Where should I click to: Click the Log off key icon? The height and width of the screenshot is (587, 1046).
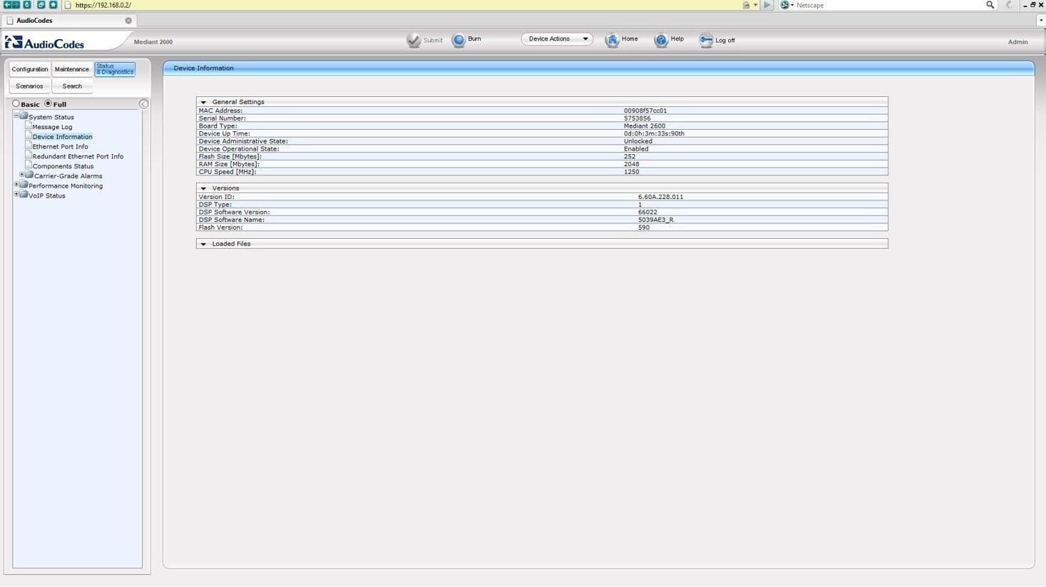(706, 40)
